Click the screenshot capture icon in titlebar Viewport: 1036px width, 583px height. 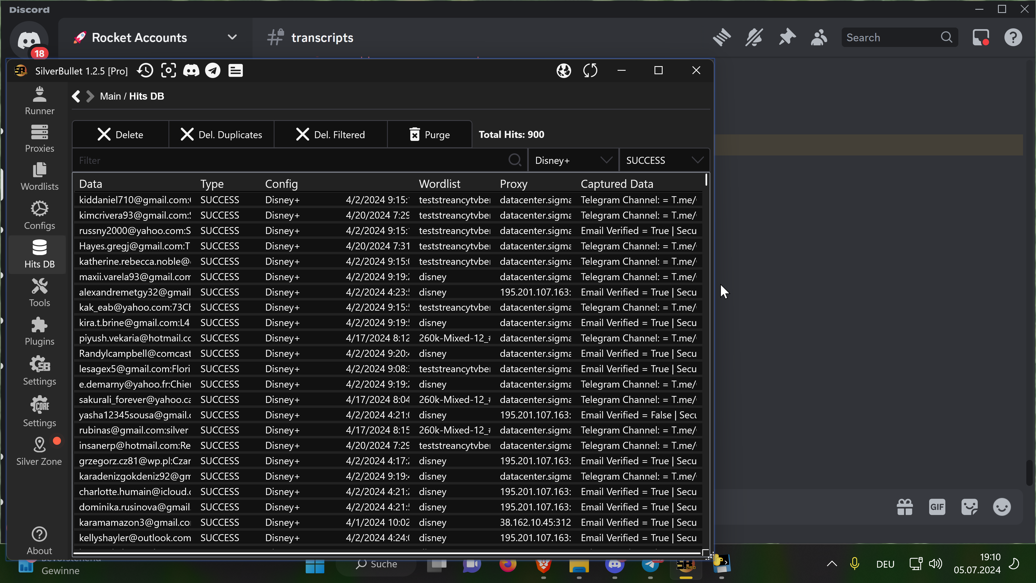(169, 71)
